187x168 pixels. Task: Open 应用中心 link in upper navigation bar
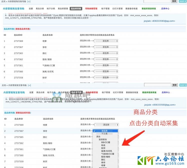point(165,8)
